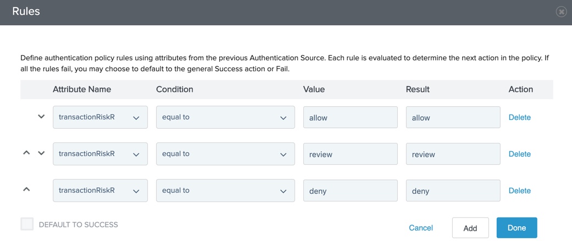Image resolution: width=572 pixels, height=241 pixels.
Task: Open Attribute Name dropdown in first rule
Action: point(100,117)
